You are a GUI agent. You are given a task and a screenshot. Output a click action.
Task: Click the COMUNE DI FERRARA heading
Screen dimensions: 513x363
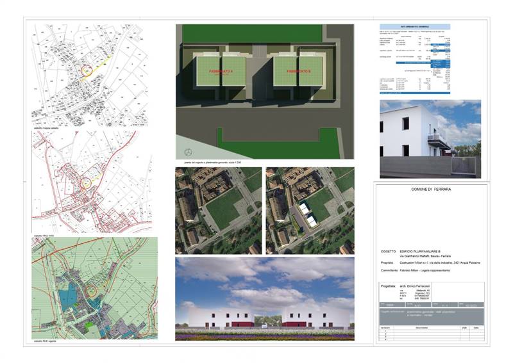[x=430, y=190]
